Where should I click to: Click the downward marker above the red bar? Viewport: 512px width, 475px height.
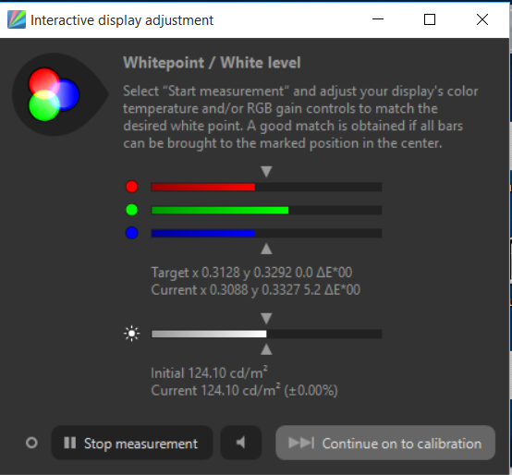pos(266,171)
